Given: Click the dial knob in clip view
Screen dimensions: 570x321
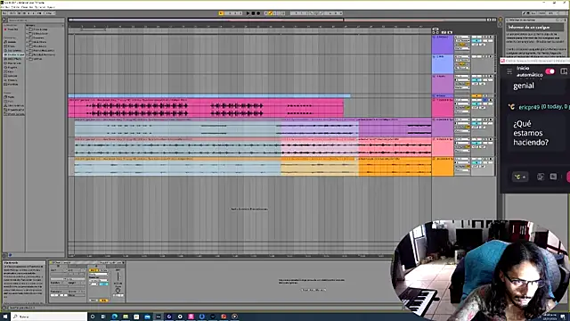Looking at the screenshot, I should [x=118, y=290].
